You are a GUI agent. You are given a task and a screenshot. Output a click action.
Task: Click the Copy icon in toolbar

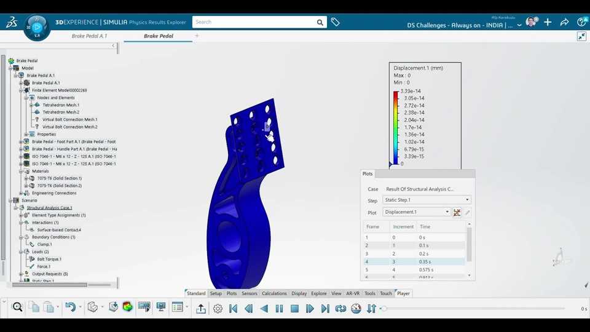click(34, 307)
